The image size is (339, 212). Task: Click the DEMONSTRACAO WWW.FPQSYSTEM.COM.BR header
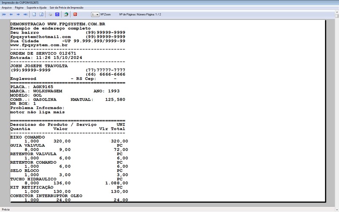(58, 24)
